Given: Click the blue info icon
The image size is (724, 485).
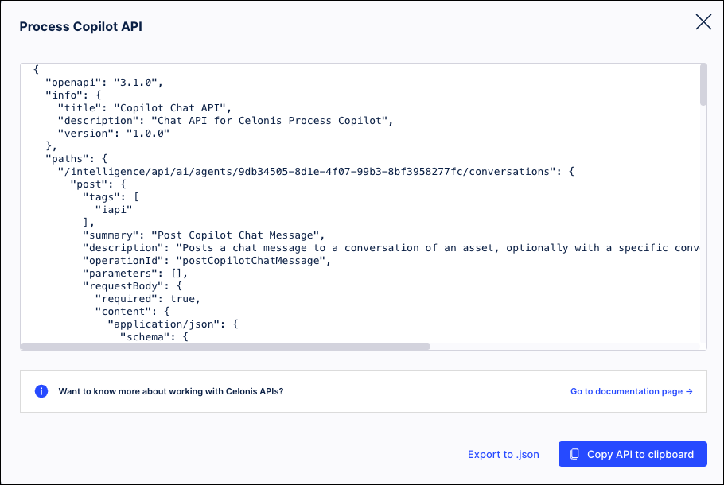Looking at the screenshot, I should (x=41, y=391).
